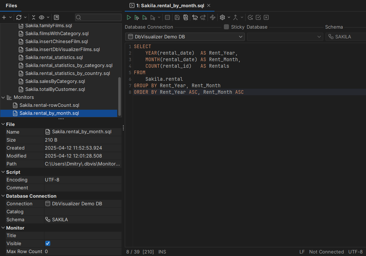The image size is (366, 256).
Task: Select the Execute Current Statement icon
Action: coord(137,17)
